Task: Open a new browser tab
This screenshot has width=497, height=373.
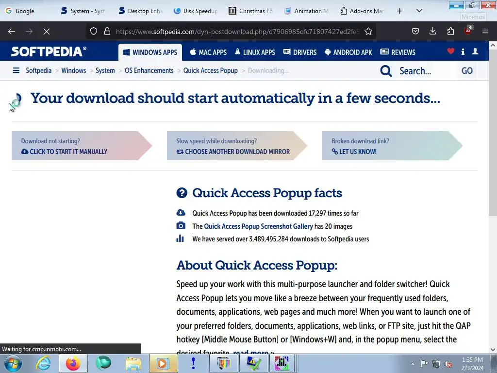Action: point(400,11)
